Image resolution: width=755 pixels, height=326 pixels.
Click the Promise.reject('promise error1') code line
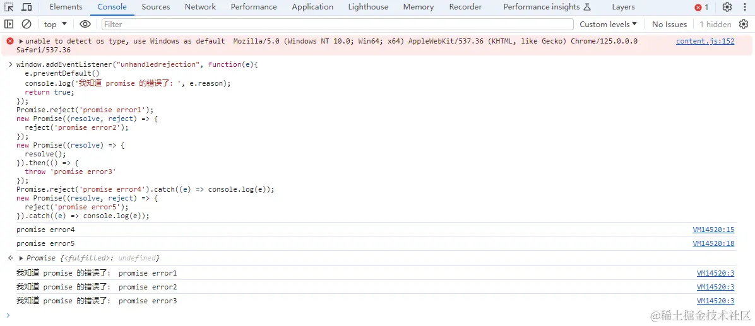[x=85, y=110]
